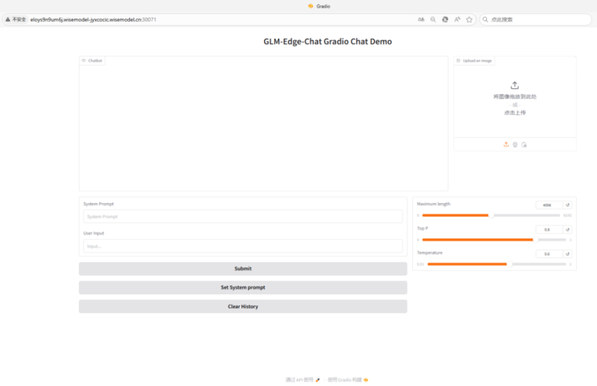
Task: Click the read-aloud icon in the address bar
Action: point(457,19)
